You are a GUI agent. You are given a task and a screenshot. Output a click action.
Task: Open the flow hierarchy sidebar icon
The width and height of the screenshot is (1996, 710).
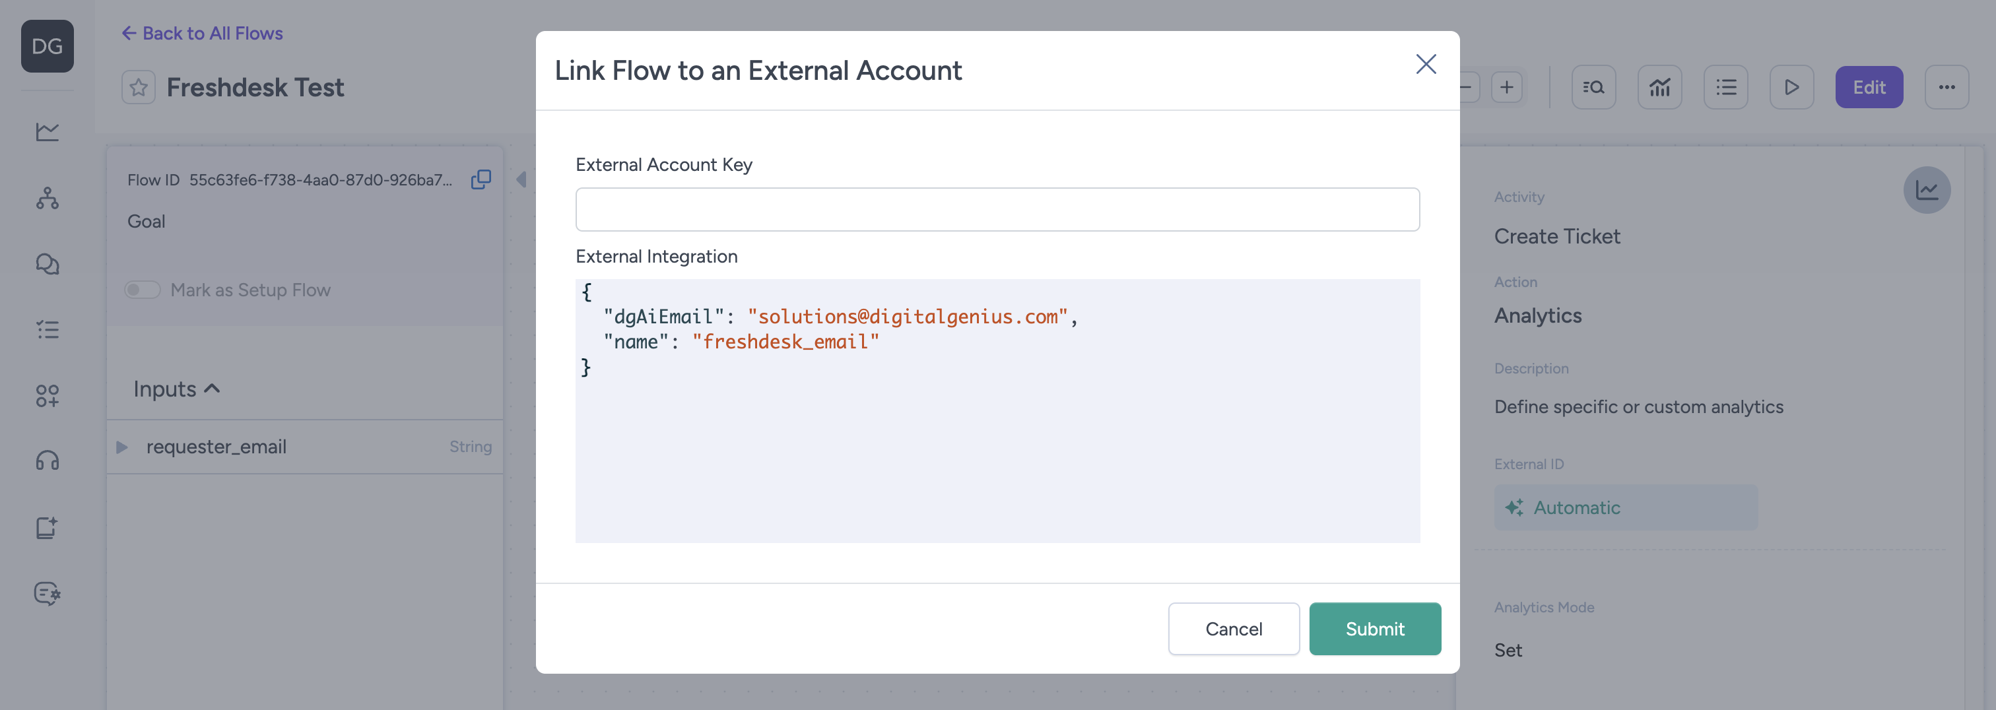click(x=48, y=198)
